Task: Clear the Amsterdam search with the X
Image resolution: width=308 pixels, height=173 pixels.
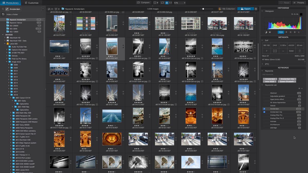Action: [x=43, y=9]
